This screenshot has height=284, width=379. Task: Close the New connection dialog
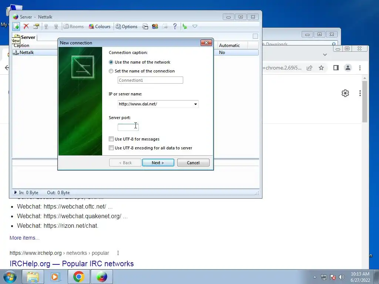[x=206, y=43]
